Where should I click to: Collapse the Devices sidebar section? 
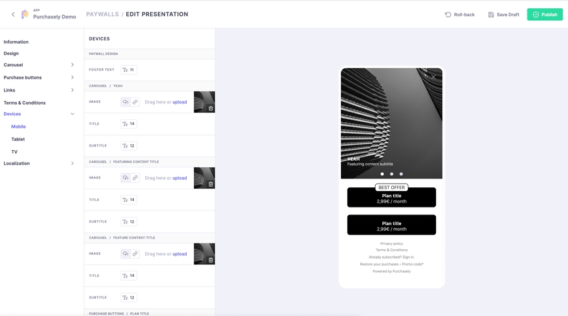(x=72, y=114)
